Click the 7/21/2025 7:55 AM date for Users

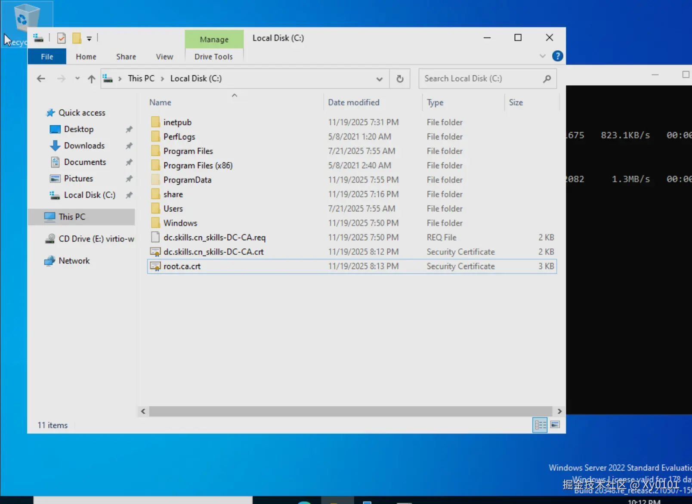(x=361, y=209)
